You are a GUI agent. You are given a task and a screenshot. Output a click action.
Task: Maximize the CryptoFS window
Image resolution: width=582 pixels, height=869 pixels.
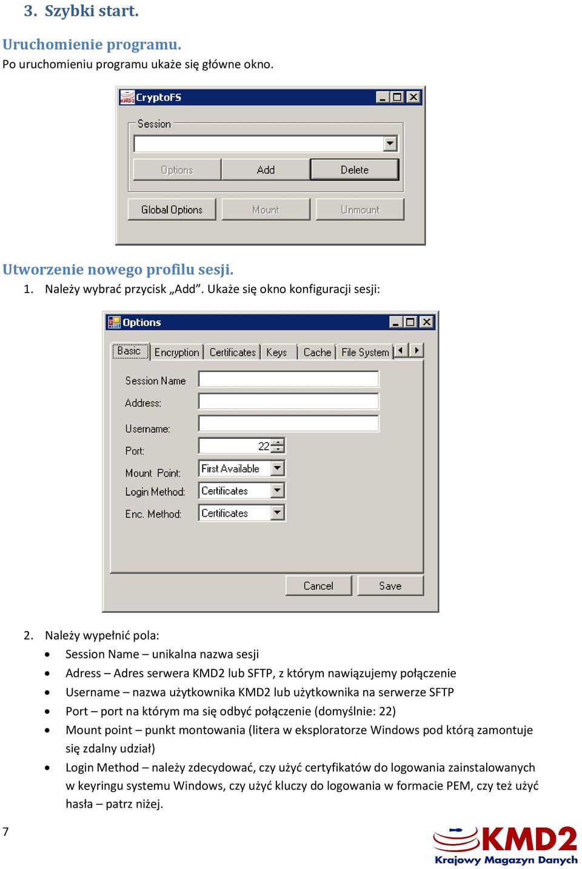[x=398, y=97]
